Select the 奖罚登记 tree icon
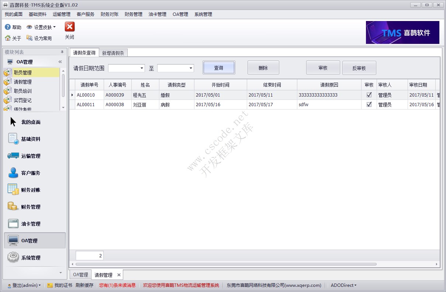Screen dimensions: 446x292 pos(8,100)
